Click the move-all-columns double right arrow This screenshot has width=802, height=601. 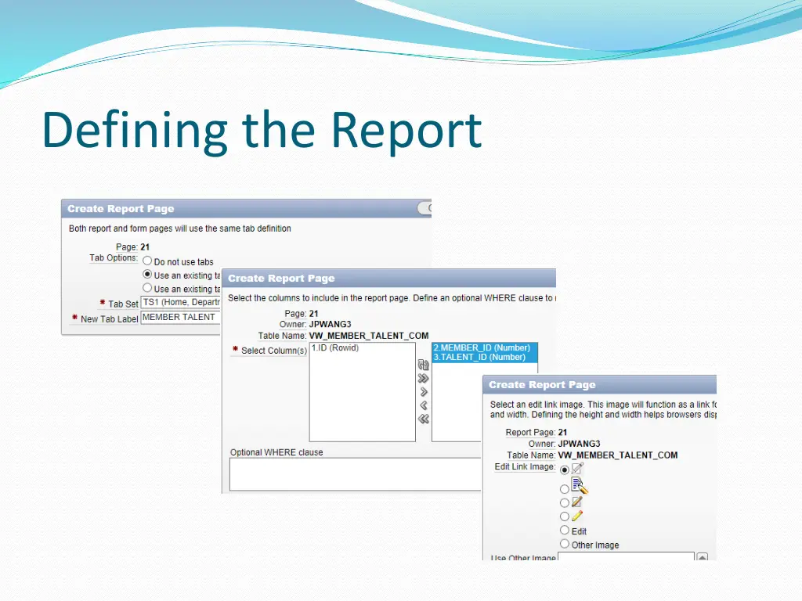click(424, 378)
